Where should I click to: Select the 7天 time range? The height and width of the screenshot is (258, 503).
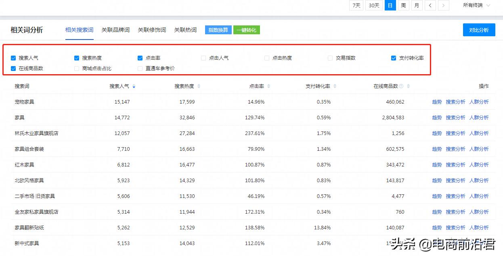pyautogui.click(x=356, y=5)
